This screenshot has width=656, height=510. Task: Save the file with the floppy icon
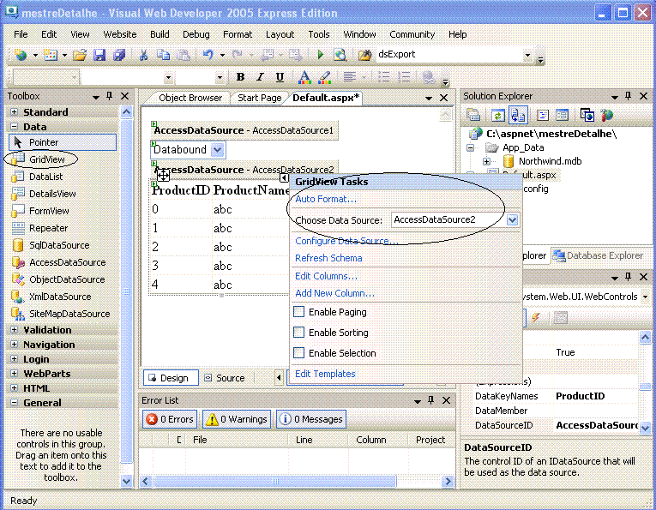click(x=99, y=55)
